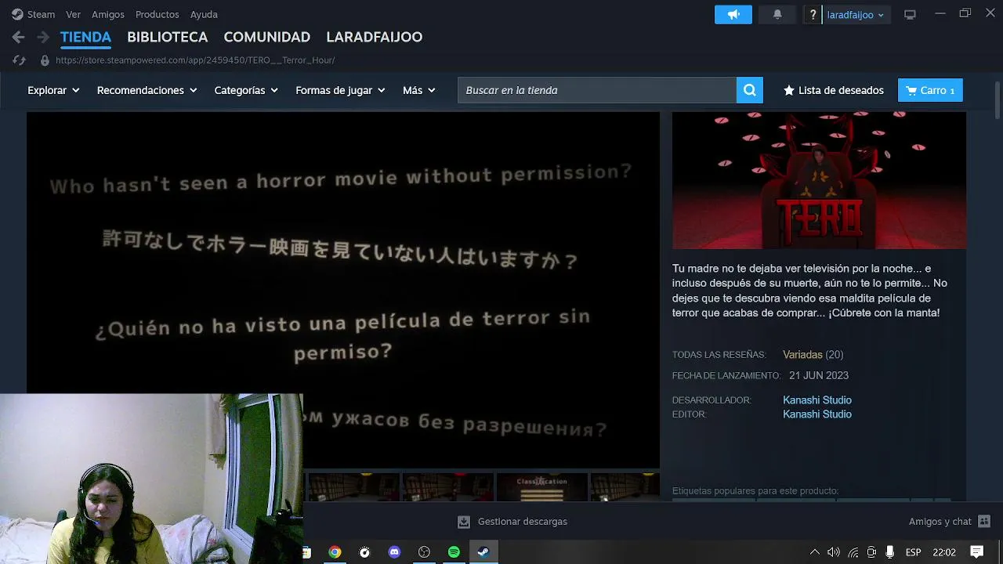Click the page vertical scrollbar
Screen dimensions: 1003x564
[997, 100]
